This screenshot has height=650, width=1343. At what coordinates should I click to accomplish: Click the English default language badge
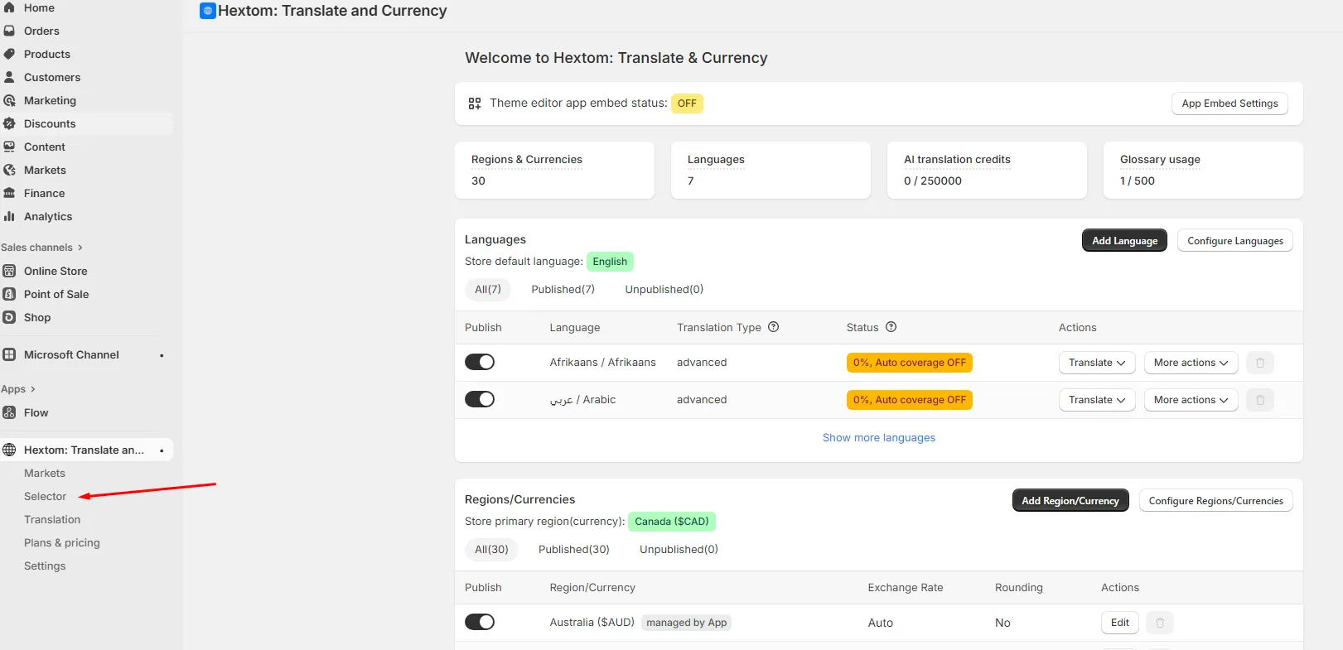[x=610, y=262]
